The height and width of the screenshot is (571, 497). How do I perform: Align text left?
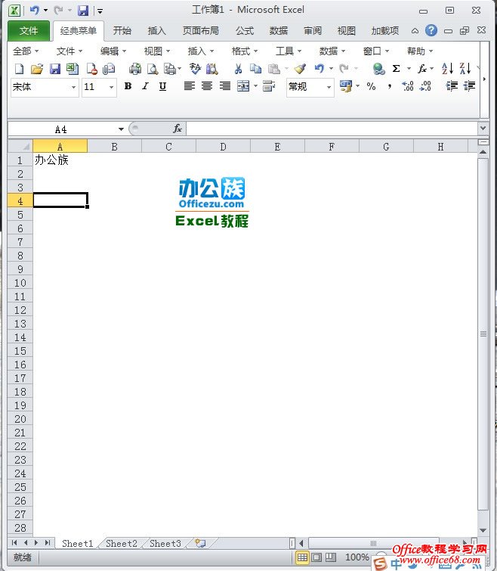(x=190, y=86)
